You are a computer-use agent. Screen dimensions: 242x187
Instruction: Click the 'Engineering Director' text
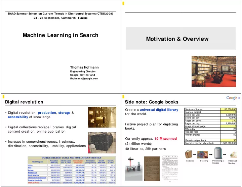pos(83,72)
